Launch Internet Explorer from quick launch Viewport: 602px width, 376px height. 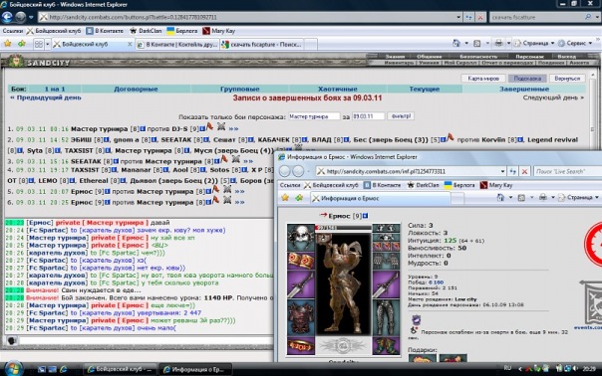click(64, 369)
